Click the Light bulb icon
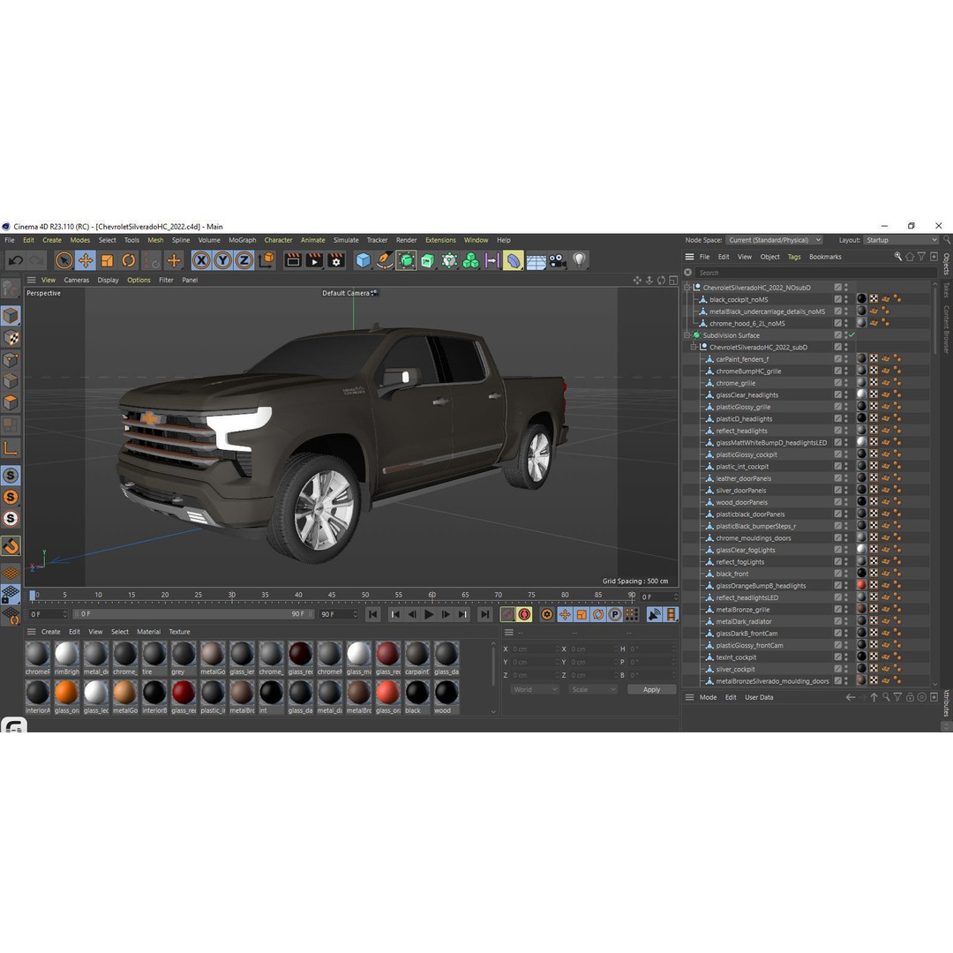Screen dimensions: 953x953 point(579,260)
